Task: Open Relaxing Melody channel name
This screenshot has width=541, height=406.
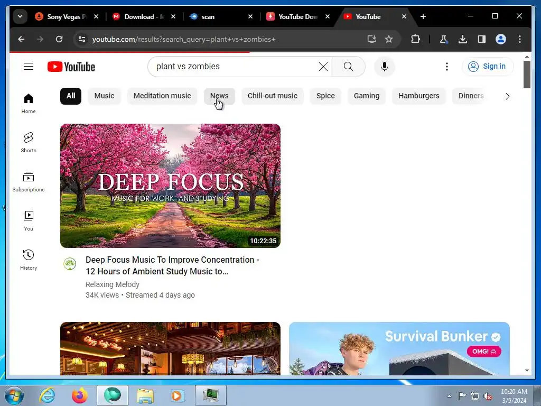Action: click(x=113, y=284)
